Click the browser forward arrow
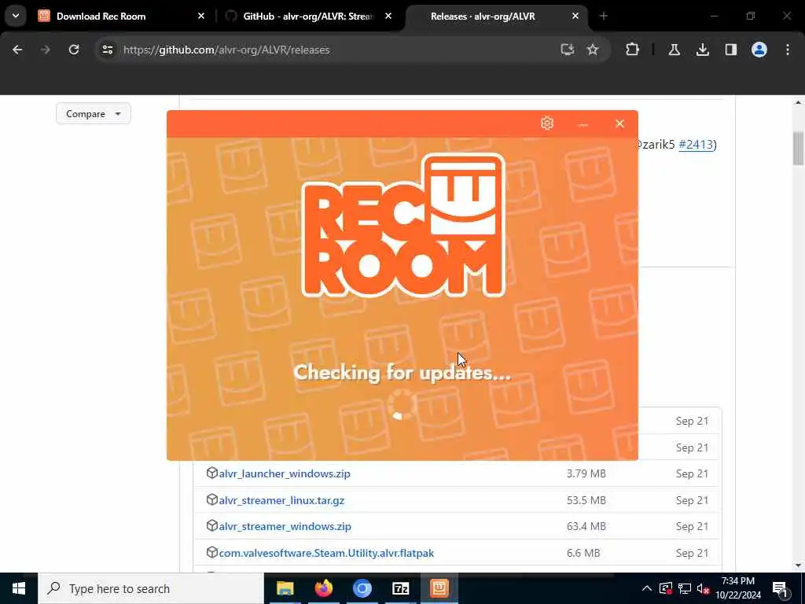805x604 pixels. [45, 50]
